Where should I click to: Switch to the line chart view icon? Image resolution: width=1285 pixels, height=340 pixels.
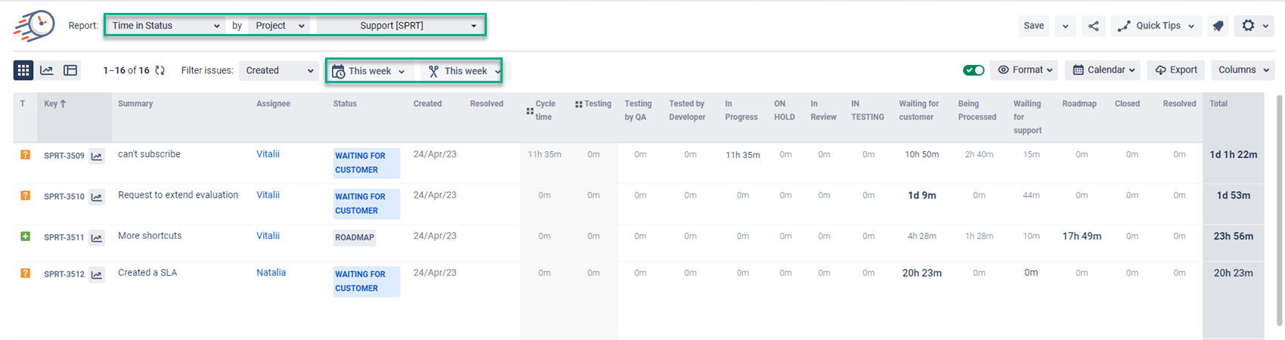pyautogui.click(x=47, y=70)
